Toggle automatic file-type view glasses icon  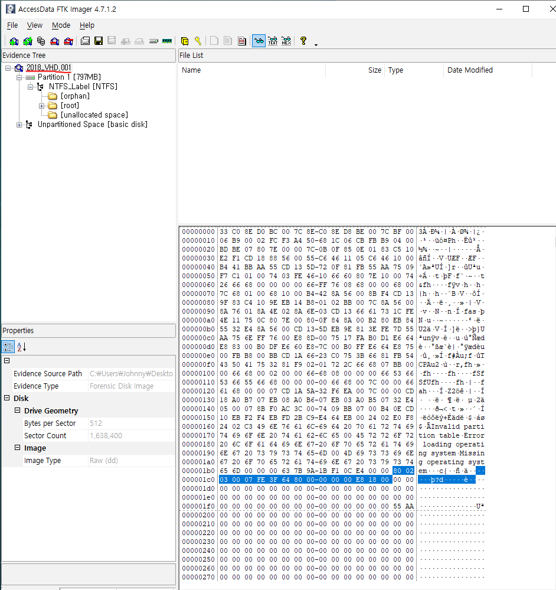pos(259,41)
